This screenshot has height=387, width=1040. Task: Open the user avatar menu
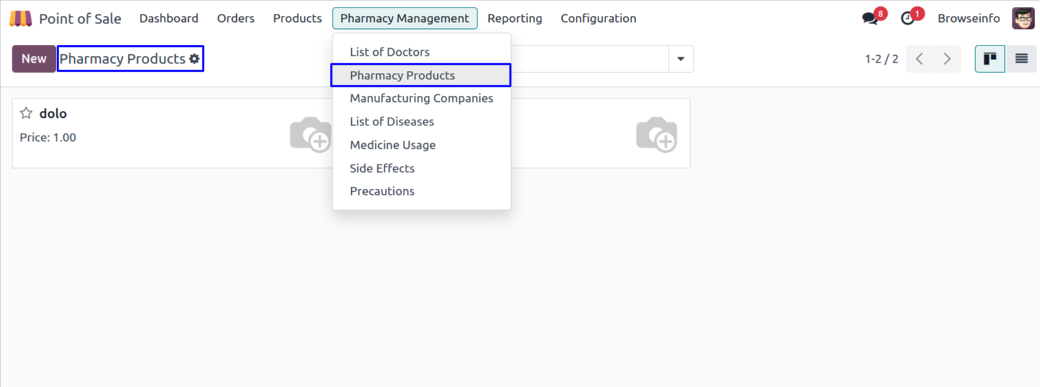click(x=1023, y=19)
